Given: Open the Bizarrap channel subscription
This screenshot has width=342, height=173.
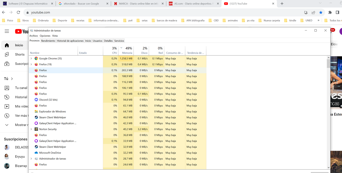Looking at the screenshot, I should pyautogui.click(x=16, y=166).
